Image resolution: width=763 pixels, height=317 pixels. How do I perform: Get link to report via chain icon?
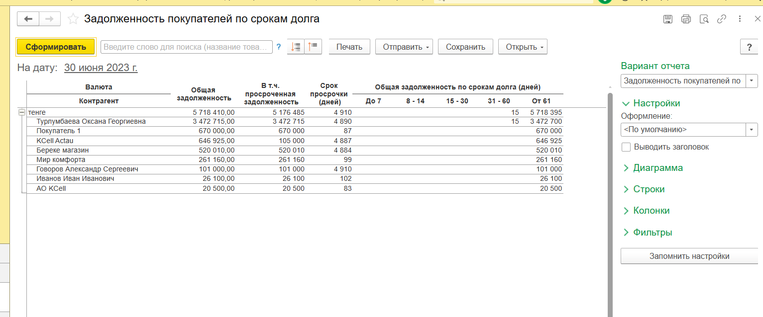point(722,19)
